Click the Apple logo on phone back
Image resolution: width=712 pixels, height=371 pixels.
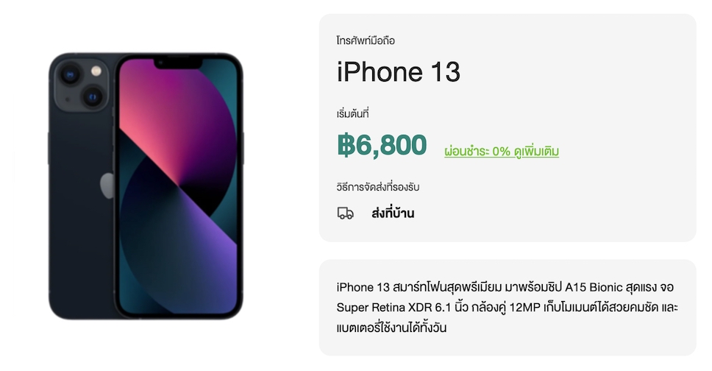[x=107, y=185]
